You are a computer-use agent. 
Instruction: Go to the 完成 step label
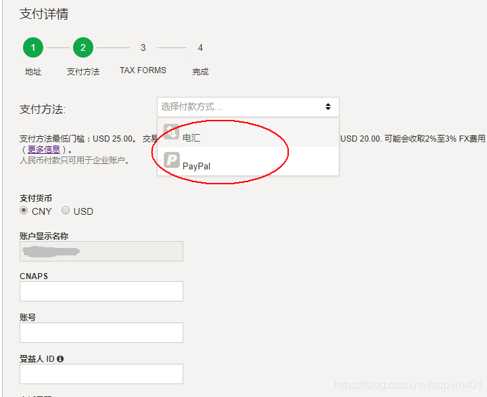click(x=200, y=72)
